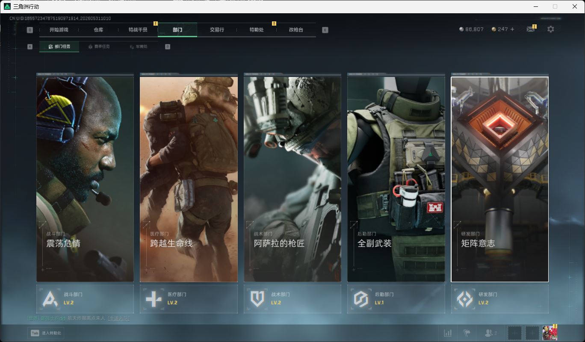Select the 部门 tab
The image size is (585, 342).
click(177, 30)
